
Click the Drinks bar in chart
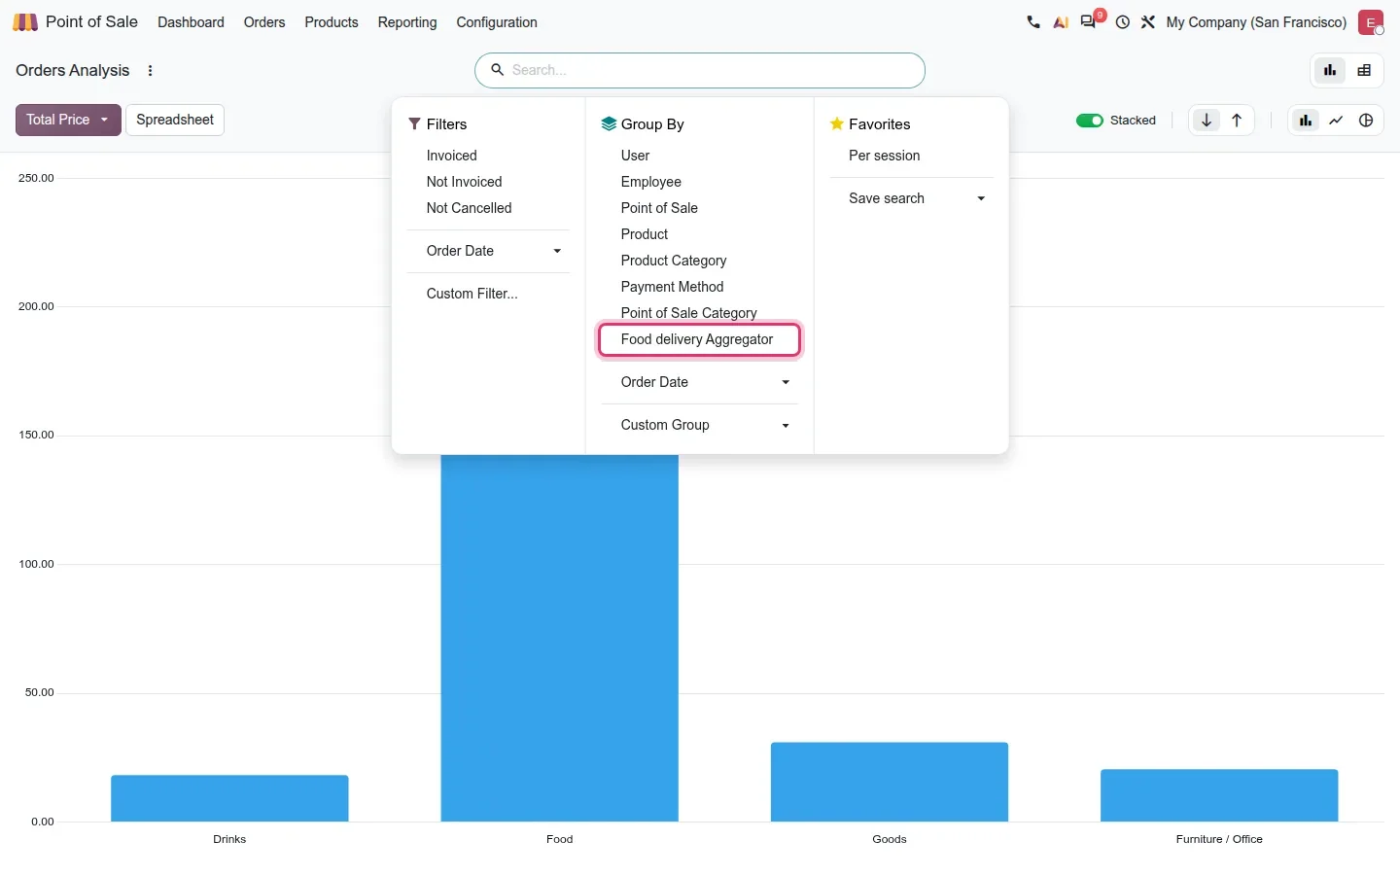[229, 798]
